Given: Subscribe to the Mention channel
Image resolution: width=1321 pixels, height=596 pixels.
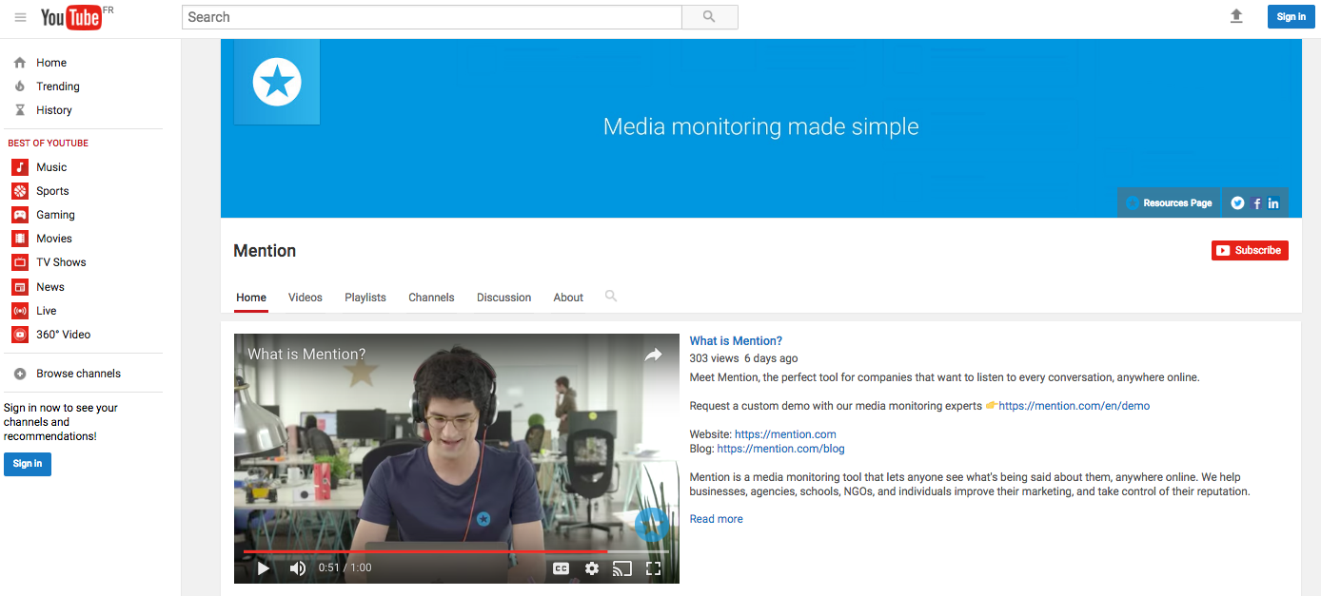Looking at the screenshot, I should [x=1250, y=250].
